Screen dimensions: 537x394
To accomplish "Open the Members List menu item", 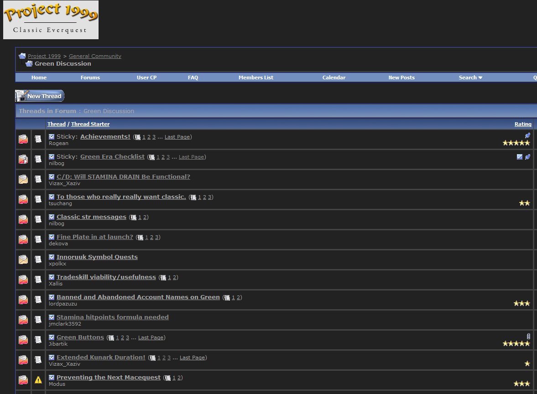I will 256,78.
